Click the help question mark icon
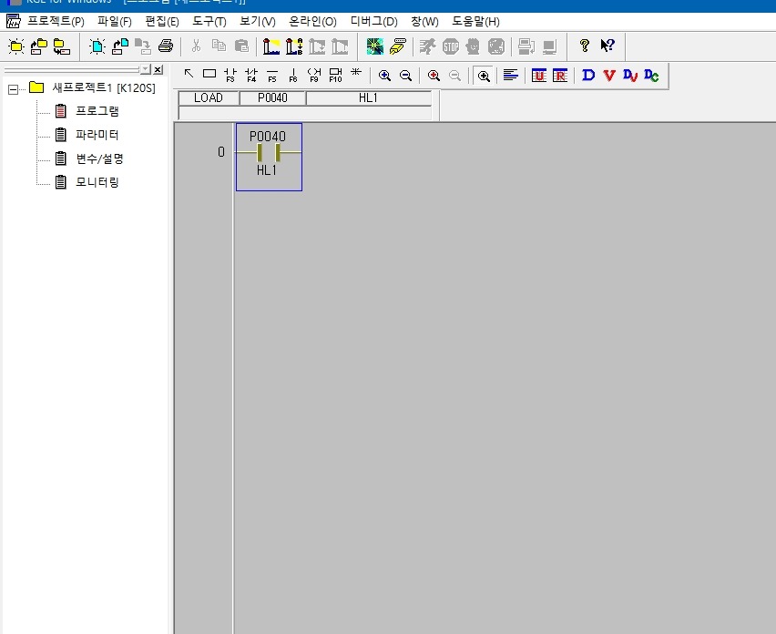This screenshot has width=776, height=634. 585,46
